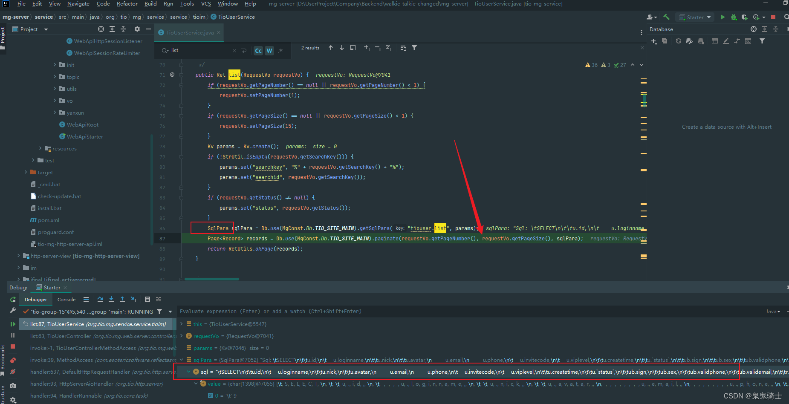Open search filter options funnel
This screenshot has width=789, height=404.
click(x=414, y=48)
